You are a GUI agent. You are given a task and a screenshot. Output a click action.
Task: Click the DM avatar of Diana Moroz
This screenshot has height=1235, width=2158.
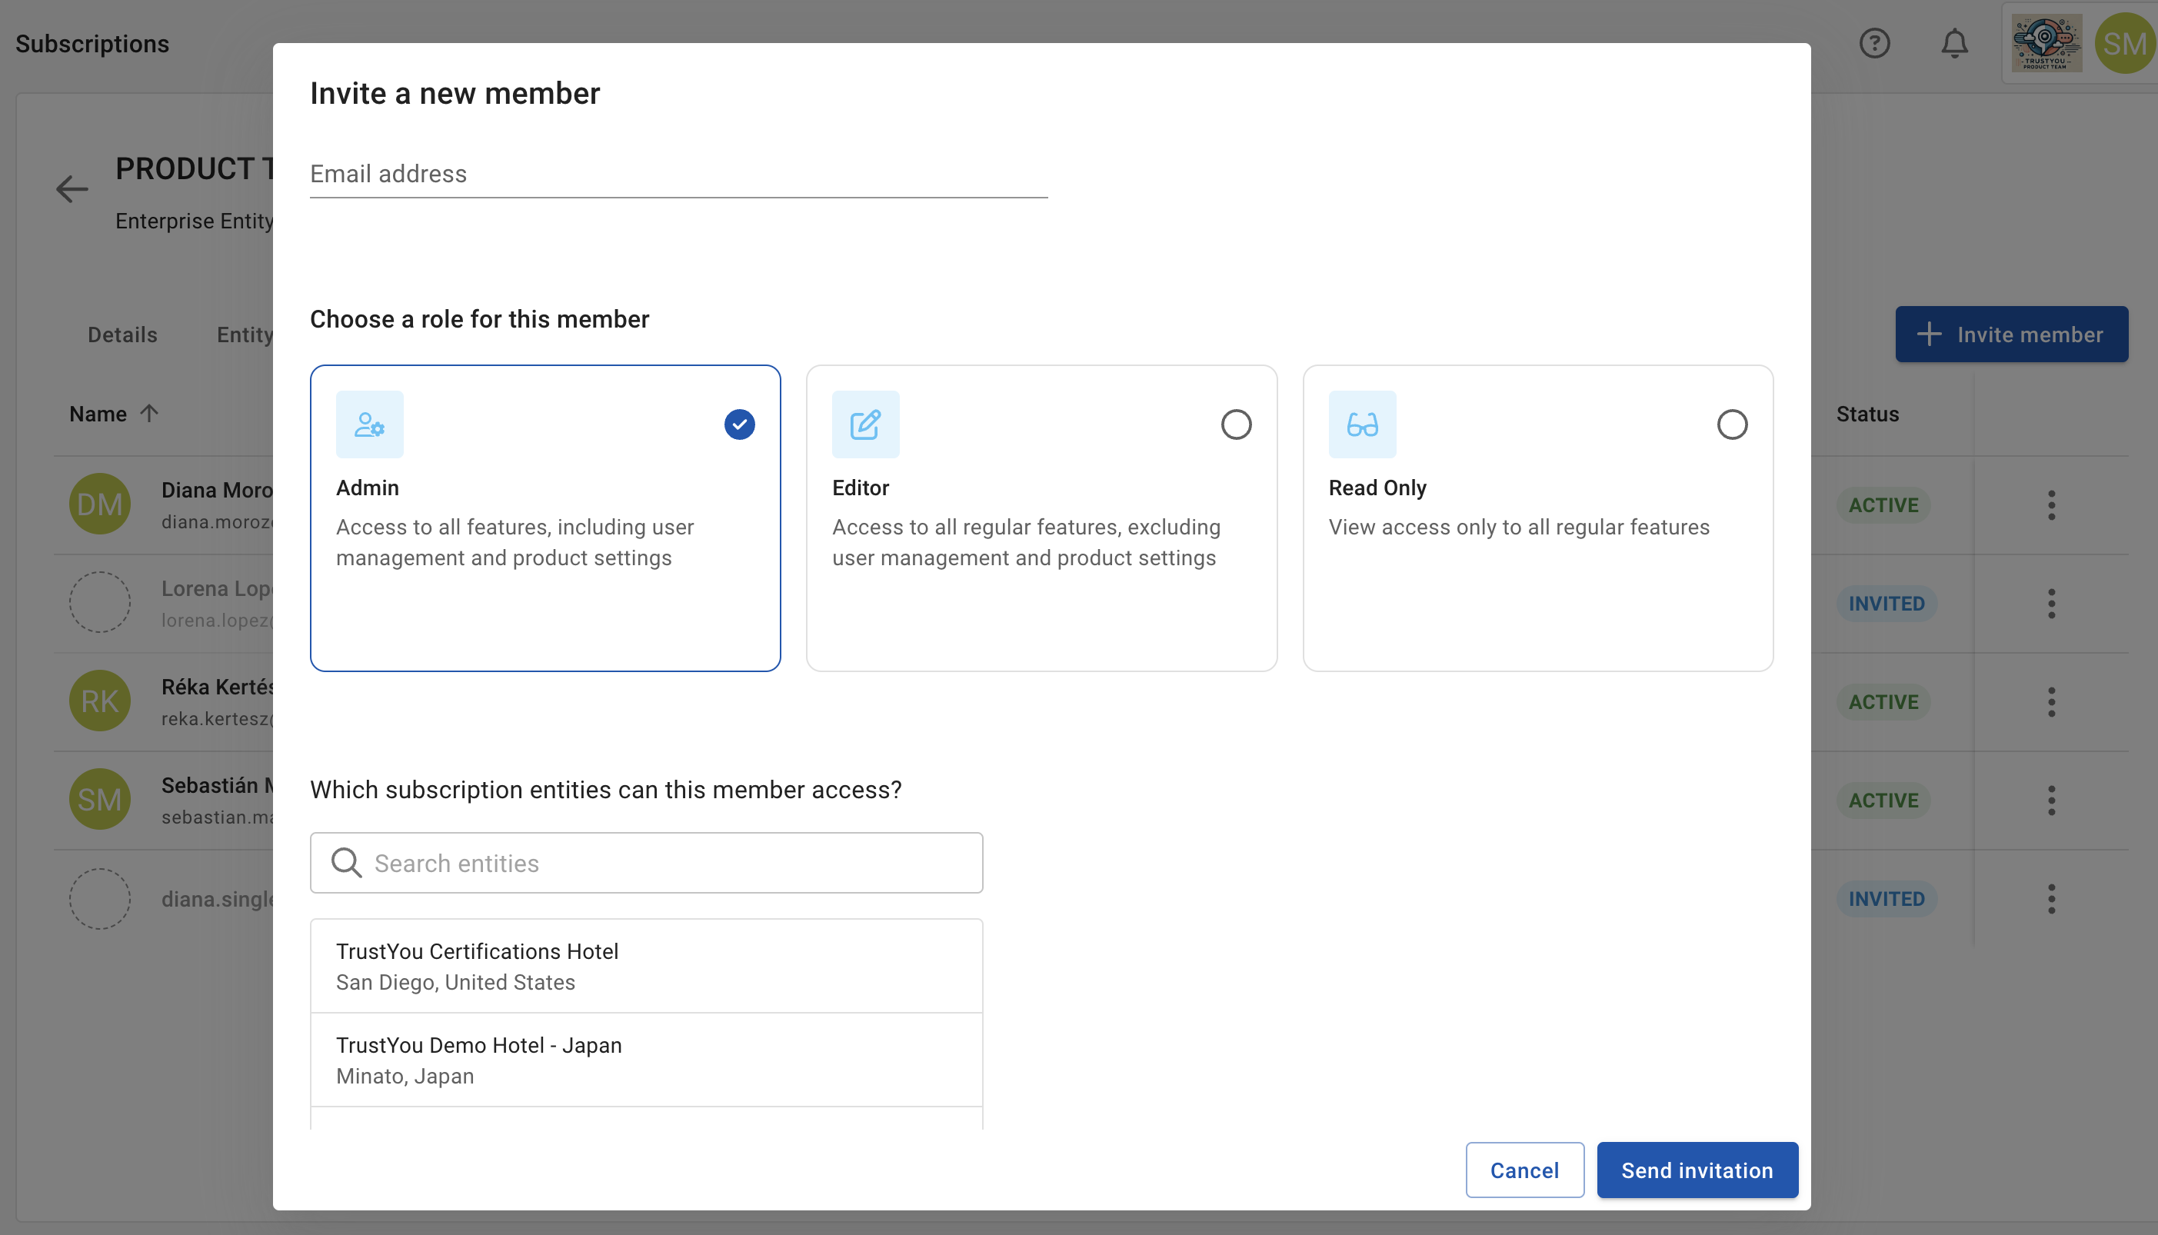coord(100,504)
